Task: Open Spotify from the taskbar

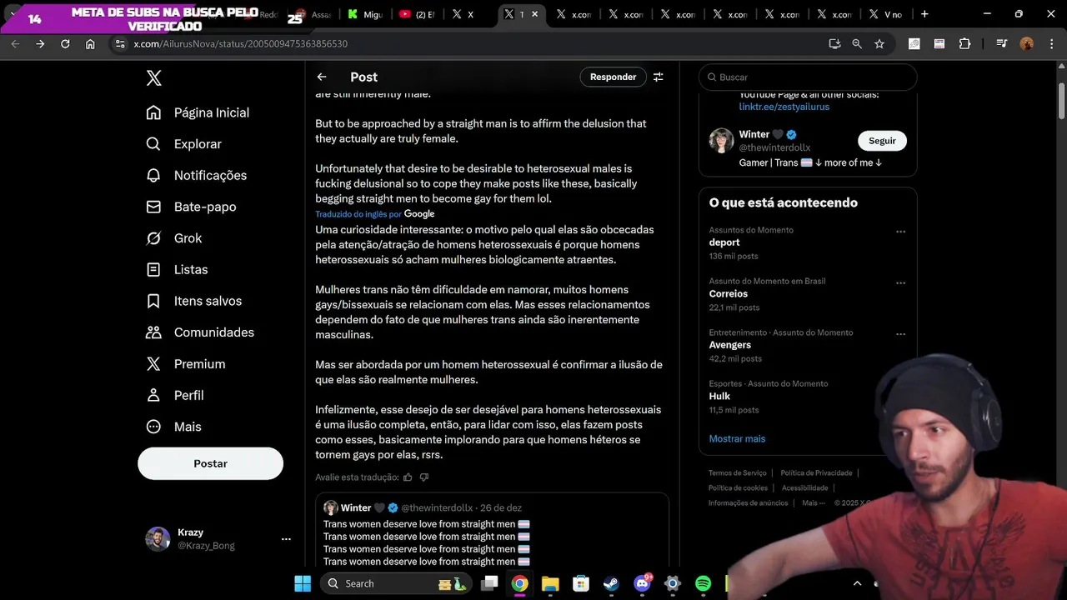Action: (703, 583)
